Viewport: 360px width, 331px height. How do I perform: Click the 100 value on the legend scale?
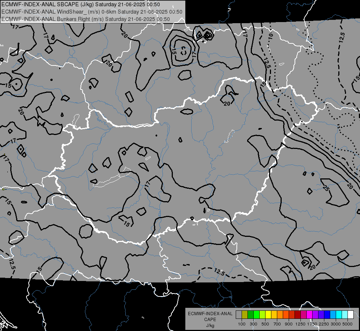coord(242,324)
